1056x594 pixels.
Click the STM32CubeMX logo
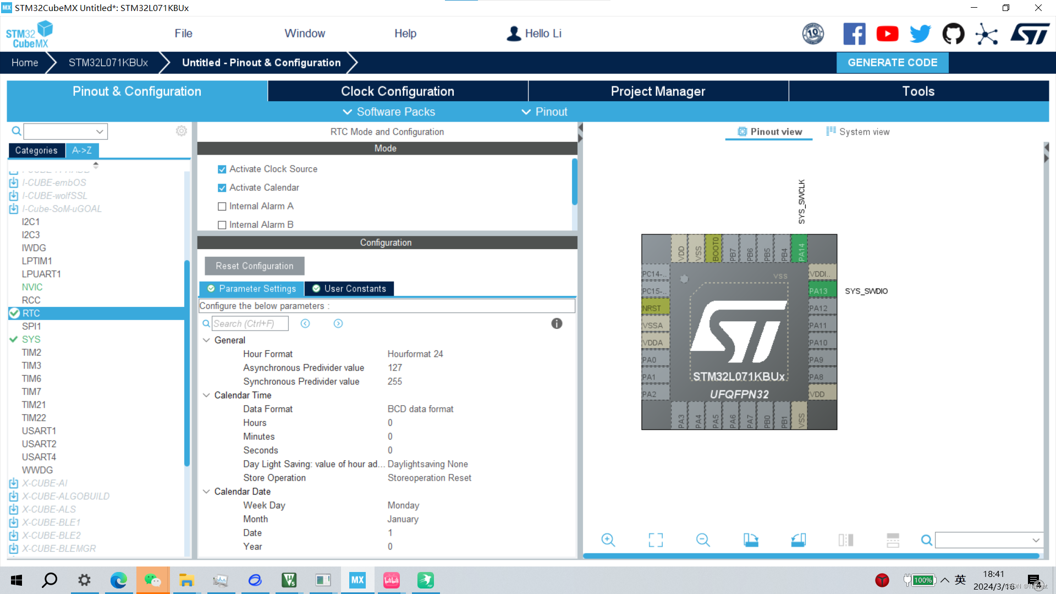[29, 34]
